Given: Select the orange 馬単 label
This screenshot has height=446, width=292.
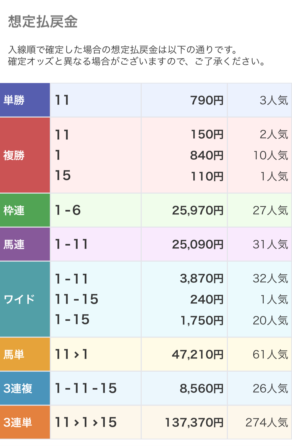Looking at the screenshot, I should [x=14, y=354].
